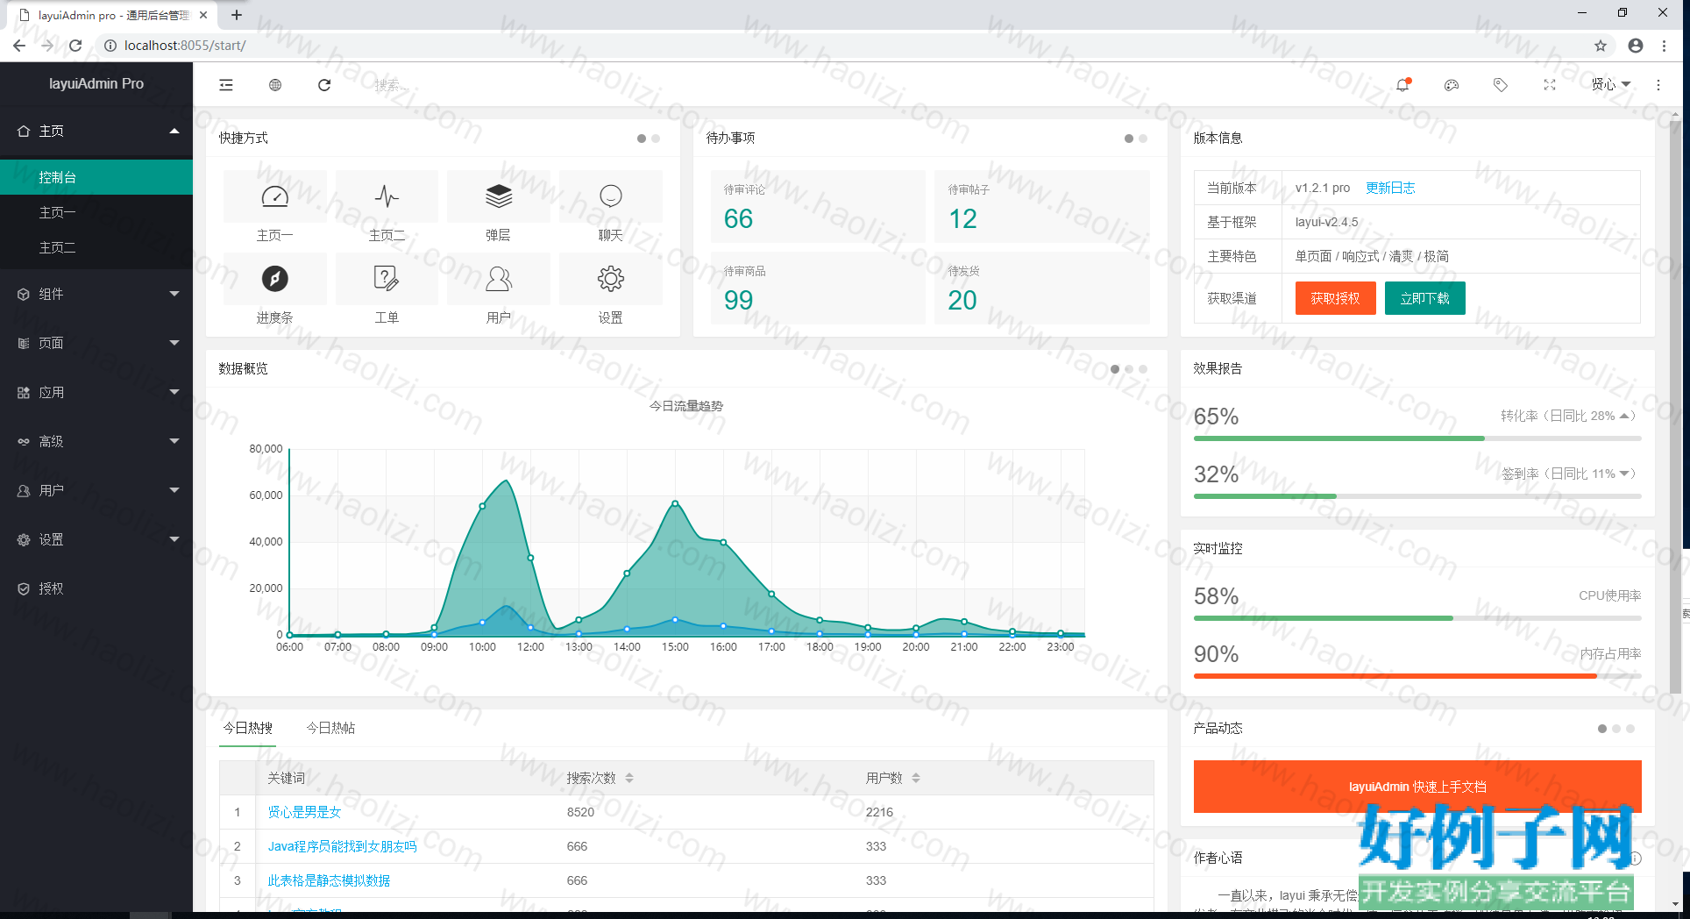Open the Chrome three-dot menu
The width and height of the screenshot is (1690, 919).
[x=1665, y=46]
